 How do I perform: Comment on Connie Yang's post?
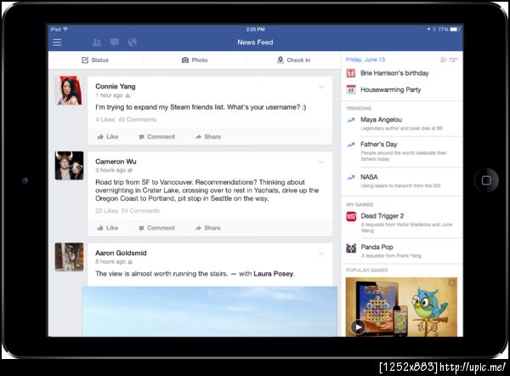pos(156,137)
